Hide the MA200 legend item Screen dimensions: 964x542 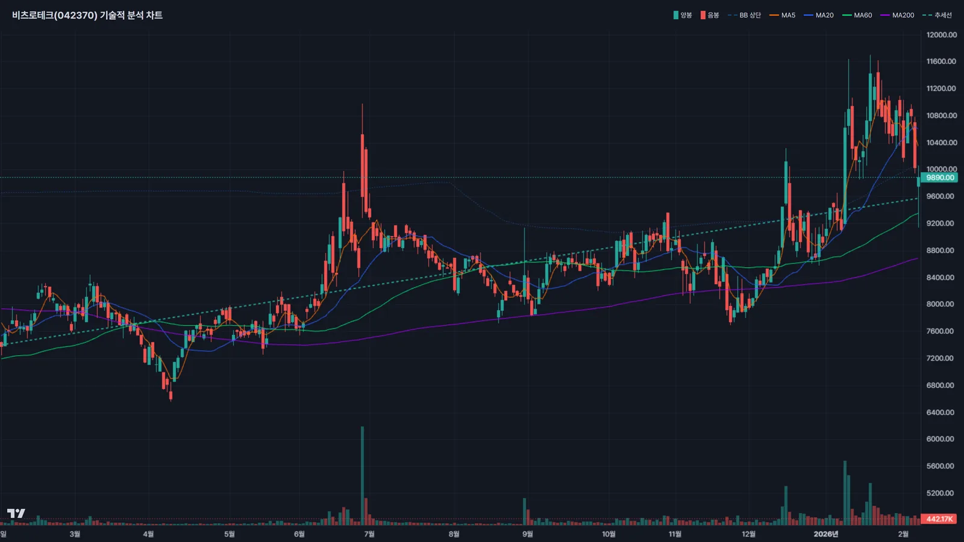coord(897,15)
